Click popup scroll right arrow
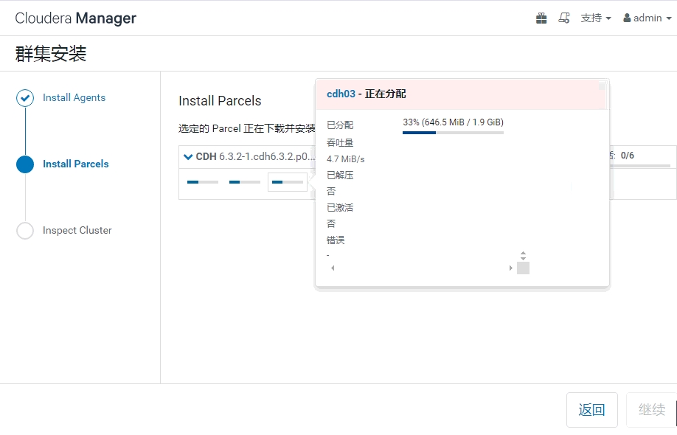Image resolution: width=677 pixels, height=435 pixels. pos(511,268)
